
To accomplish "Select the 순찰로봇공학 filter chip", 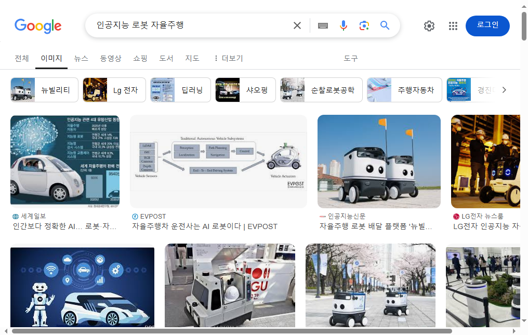I will pos(321,90).
